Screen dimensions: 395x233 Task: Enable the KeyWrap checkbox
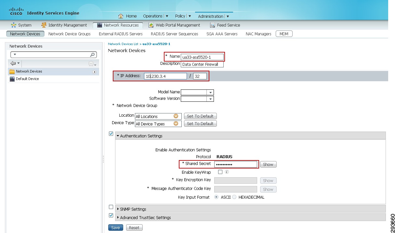(x=220, y=172)
